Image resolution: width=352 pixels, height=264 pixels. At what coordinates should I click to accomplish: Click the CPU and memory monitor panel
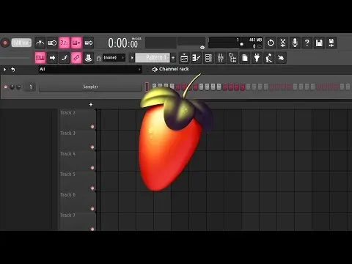[x=235, y=43]
